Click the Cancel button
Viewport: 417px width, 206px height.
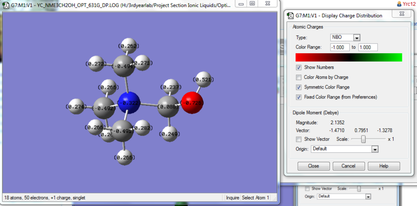click(348, 166)
